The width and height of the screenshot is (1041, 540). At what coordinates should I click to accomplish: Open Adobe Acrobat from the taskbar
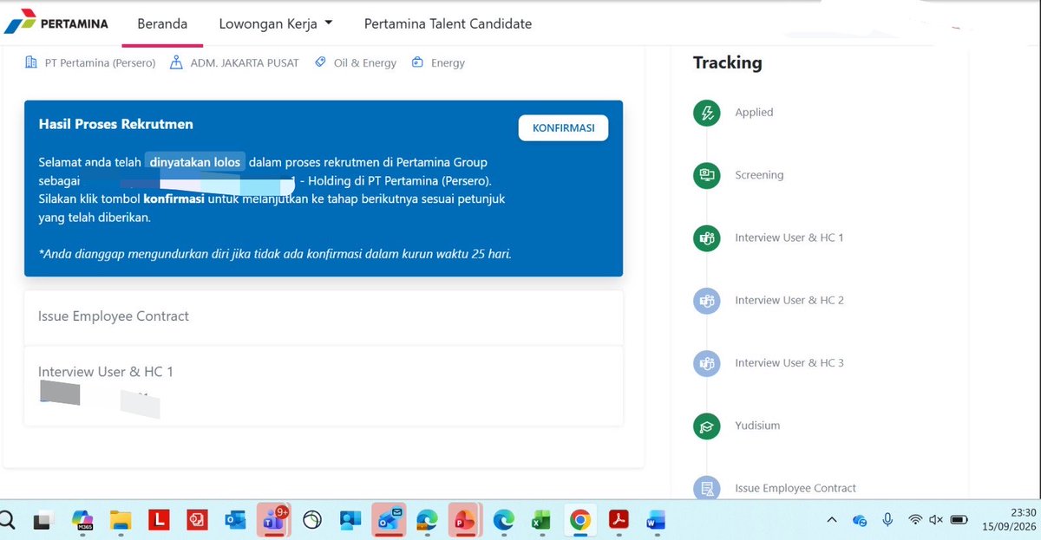pyautogui.click(x=618, y=520)
